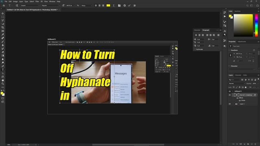The width and height of the screenshot is (260, 146).
Task: Open the Filter menu
Action: pyautogui.click(x=37, y=2)
